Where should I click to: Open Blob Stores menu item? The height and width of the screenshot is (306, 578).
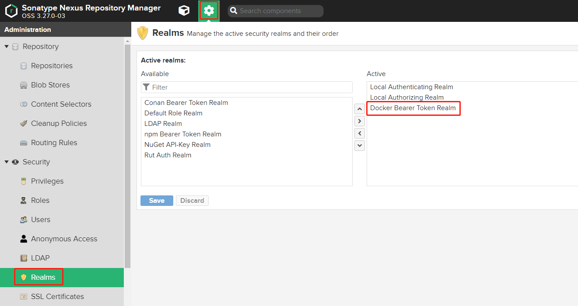click(x=50, y=85)
